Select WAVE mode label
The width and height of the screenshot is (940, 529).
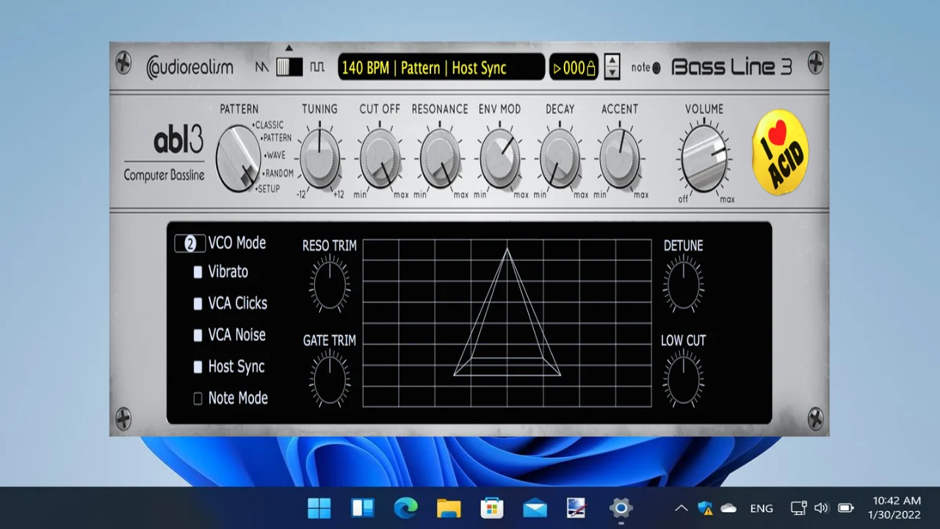point(275,155)
